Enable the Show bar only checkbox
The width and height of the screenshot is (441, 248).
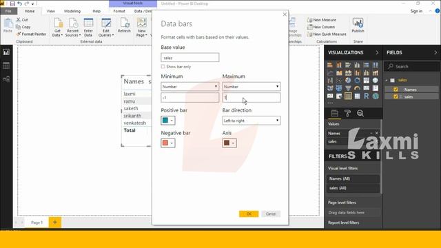163,67
